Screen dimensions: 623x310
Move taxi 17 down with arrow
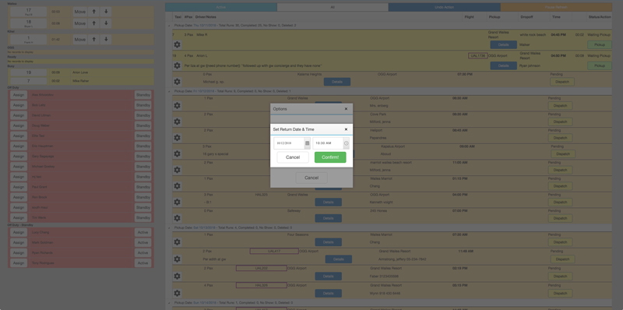[x=106, y=12]
